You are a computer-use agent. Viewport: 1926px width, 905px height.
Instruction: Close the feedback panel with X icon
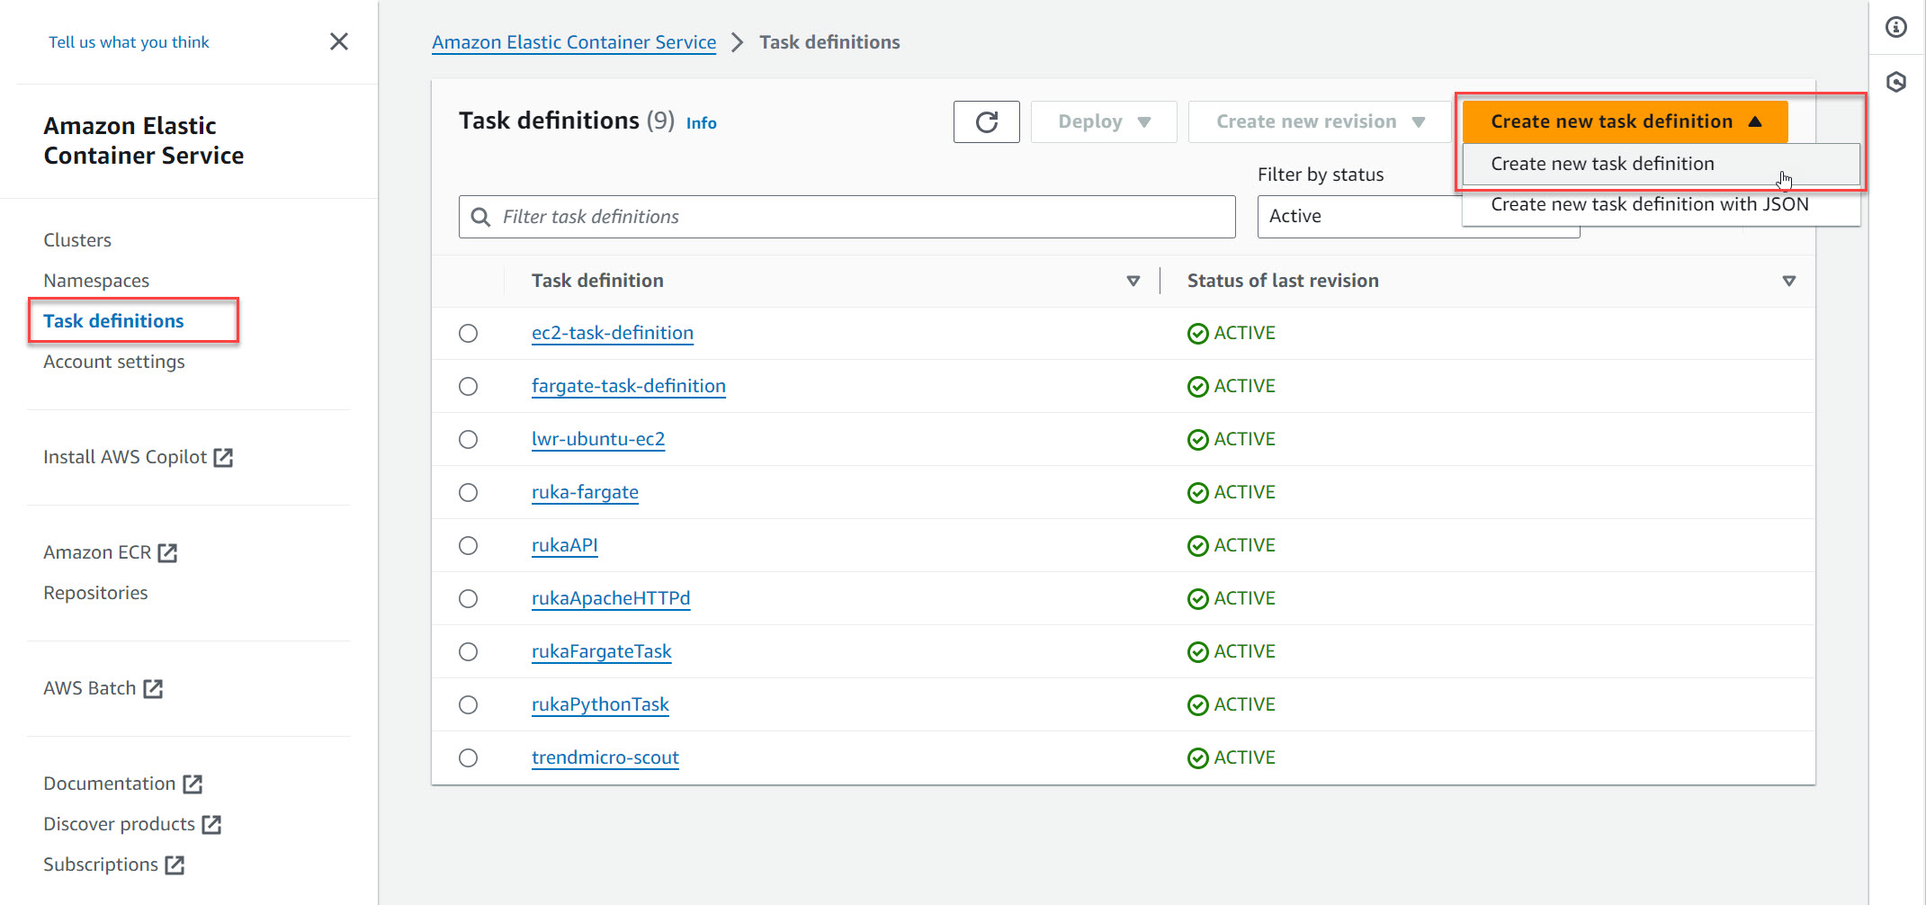pyautogui.click(x=338, y=41)
